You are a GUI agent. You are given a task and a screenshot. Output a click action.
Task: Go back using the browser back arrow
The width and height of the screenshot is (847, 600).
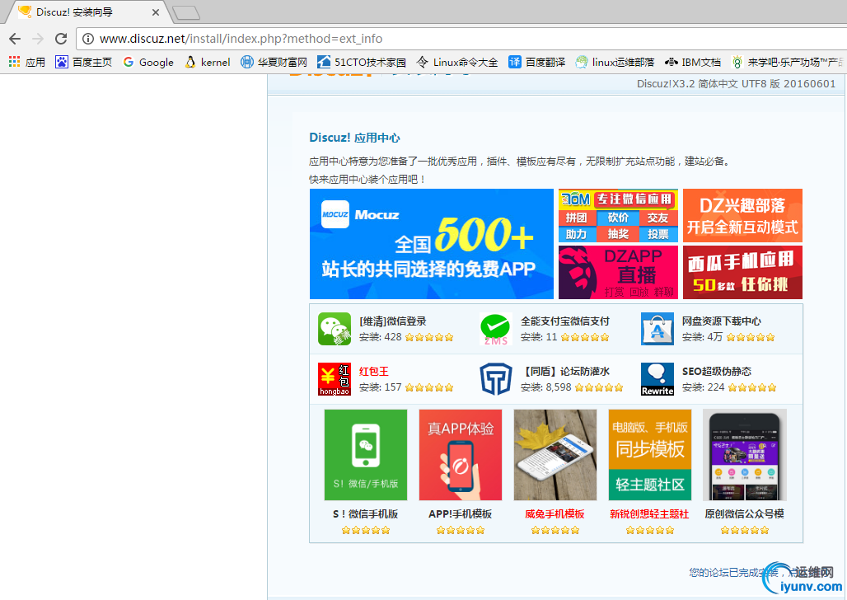click(x=15, y=39)
